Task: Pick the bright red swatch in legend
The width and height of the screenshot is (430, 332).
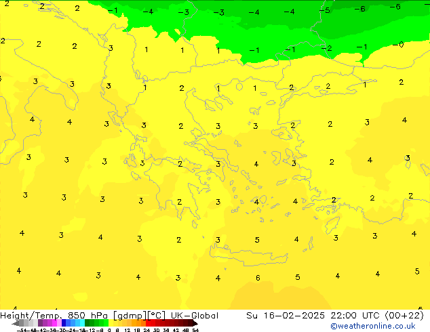Action: (148, 323)
